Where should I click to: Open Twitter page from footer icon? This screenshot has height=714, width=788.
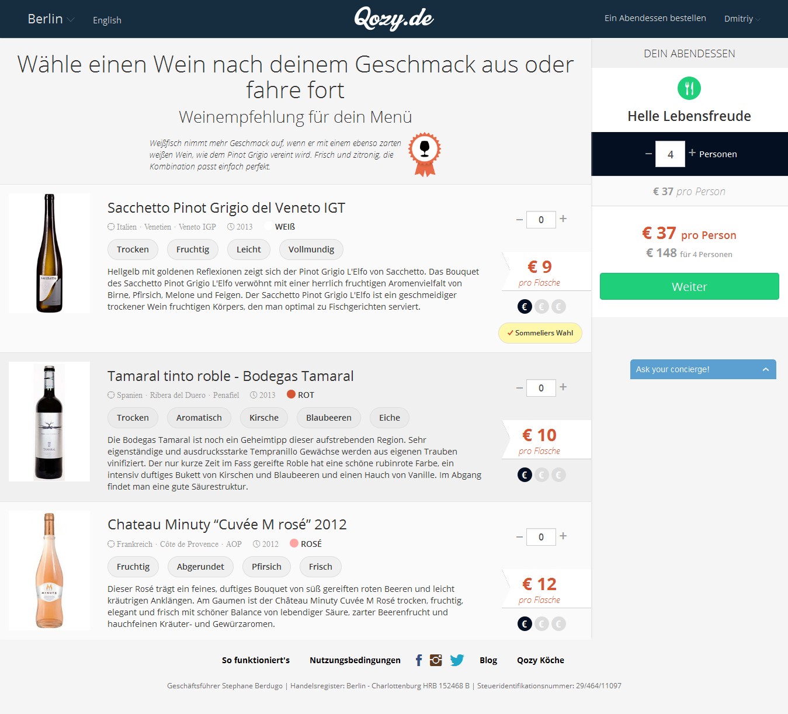pos(457,660)
